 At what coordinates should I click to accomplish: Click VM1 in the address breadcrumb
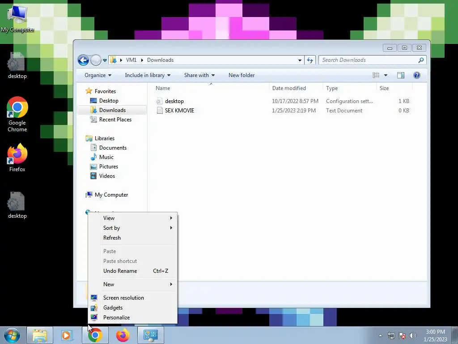coord(131,60)
